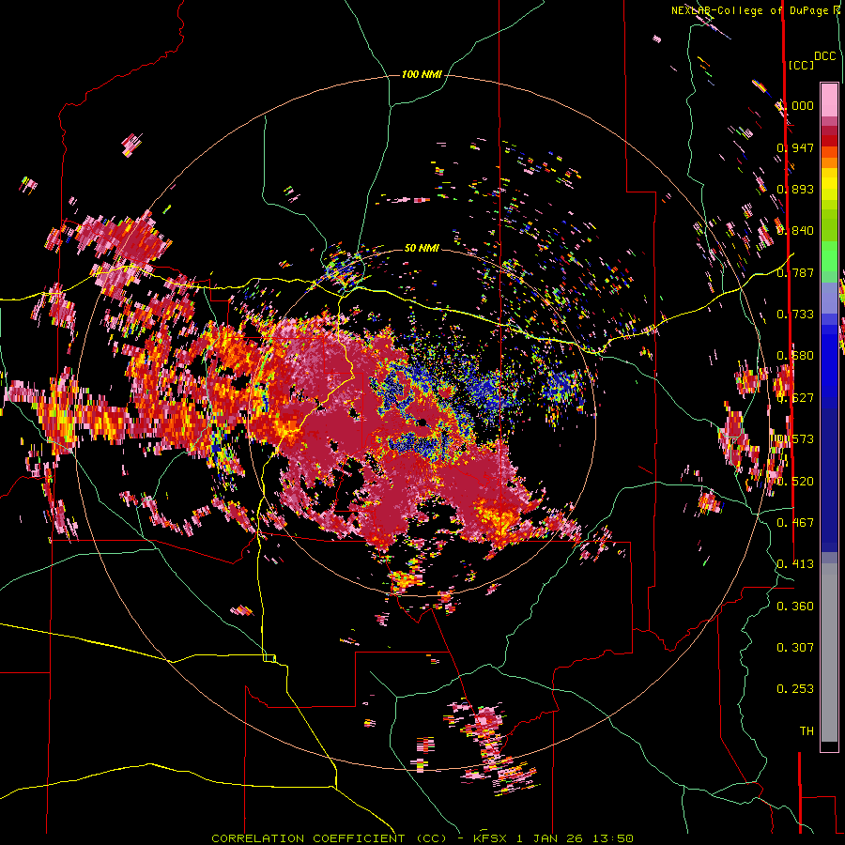Click the 0.733 value on the color scale
Image resolution: width=845 pixels, height=845 pixels.
pos(795,315)
